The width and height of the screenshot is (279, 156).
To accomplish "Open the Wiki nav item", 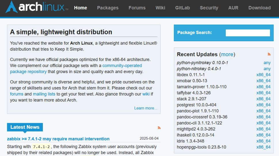I will (160, 8).
